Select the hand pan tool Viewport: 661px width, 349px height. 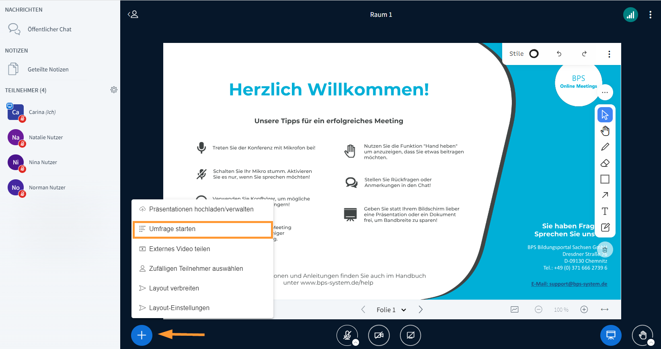tap(605, 131)
